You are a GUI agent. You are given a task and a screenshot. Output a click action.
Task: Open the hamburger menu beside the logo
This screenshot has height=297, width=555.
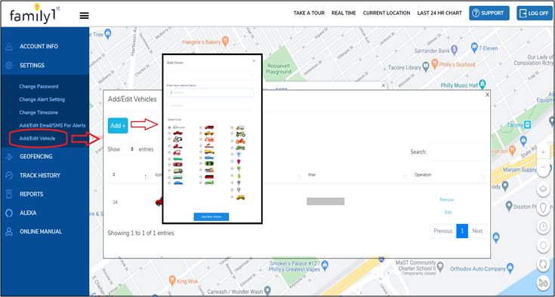(x=85, y=16)
